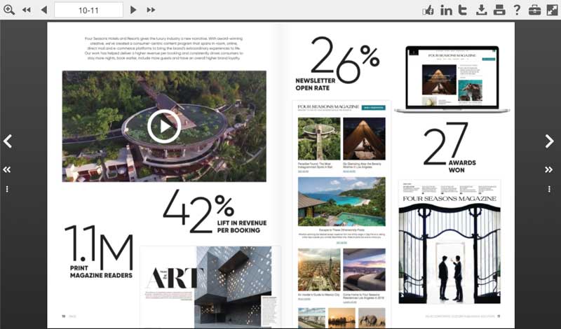Open the glowing tent glamping thumbnail
The width and height of the screenshot is (561, 329).
pyautogui.click(x=364, y=139)
